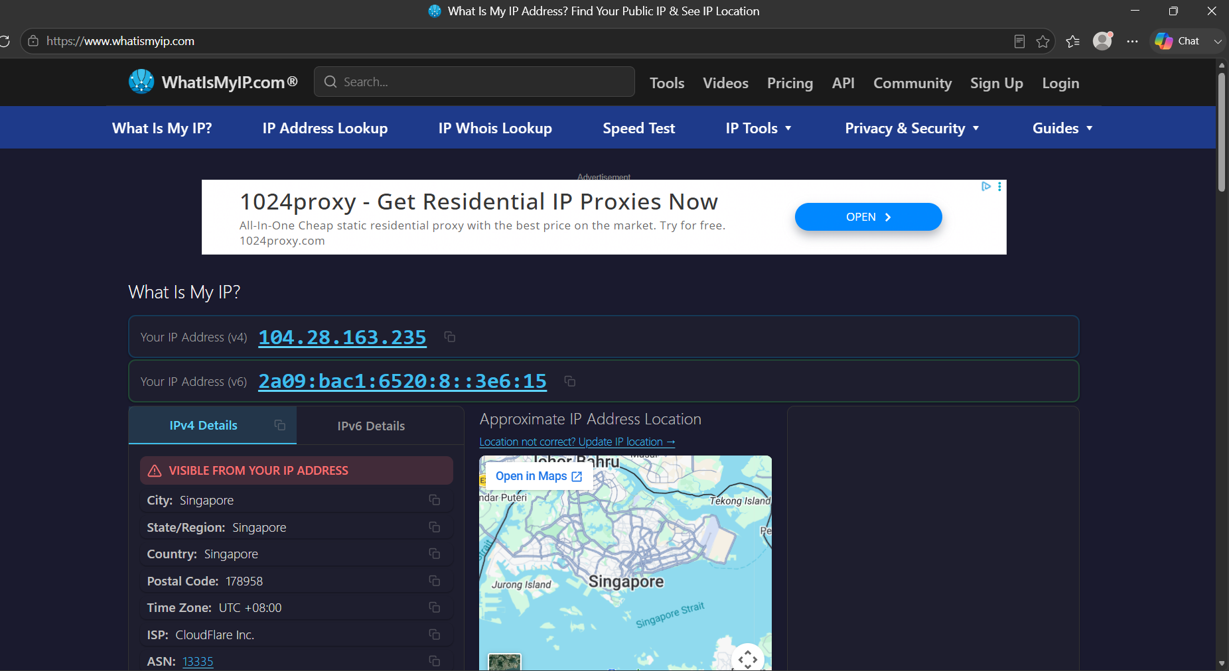Copy the ISP CloudFlare Inc. value
This screenshot has height=671, width=1229.
435,635
